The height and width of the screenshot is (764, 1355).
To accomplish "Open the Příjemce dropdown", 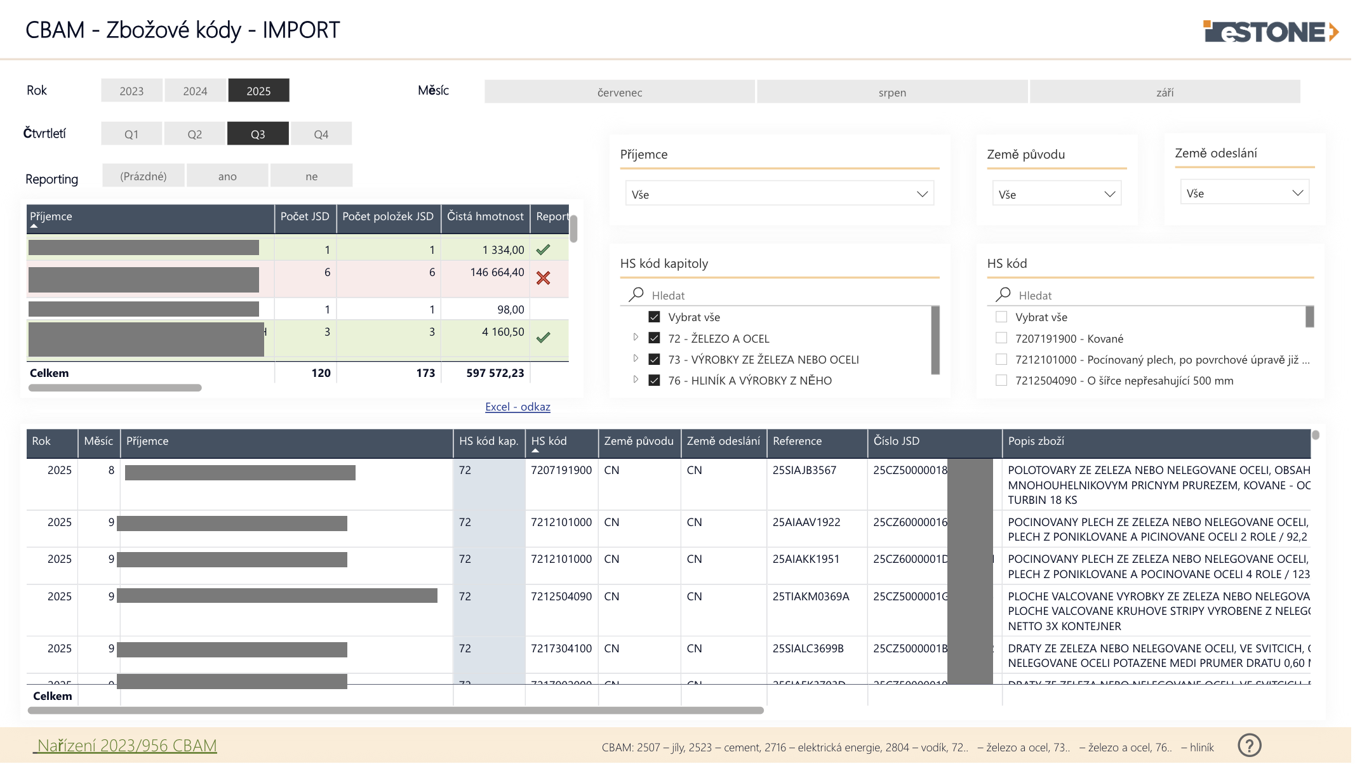I will click(779, 194).
